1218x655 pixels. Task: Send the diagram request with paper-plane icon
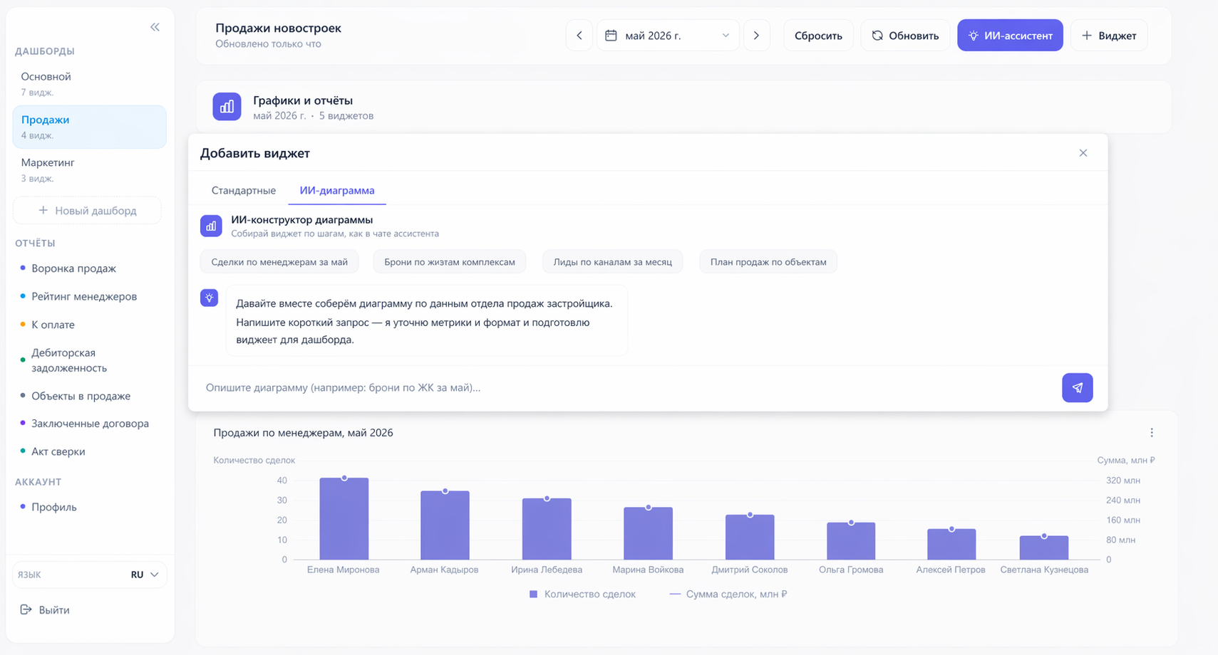(1077, 388)
